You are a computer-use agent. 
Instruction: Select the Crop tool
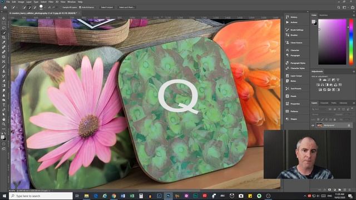[4, 37]
